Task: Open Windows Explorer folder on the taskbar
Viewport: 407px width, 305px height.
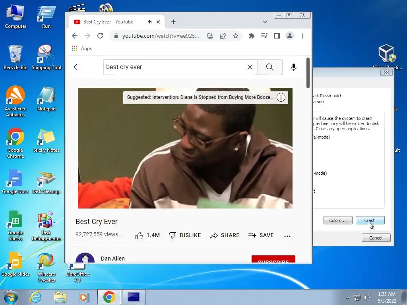Action: (x=60, y=297)
